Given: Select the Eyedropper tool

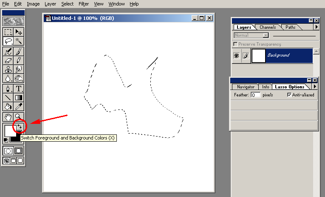Looking at the screenshot, I should pos(19,107).
